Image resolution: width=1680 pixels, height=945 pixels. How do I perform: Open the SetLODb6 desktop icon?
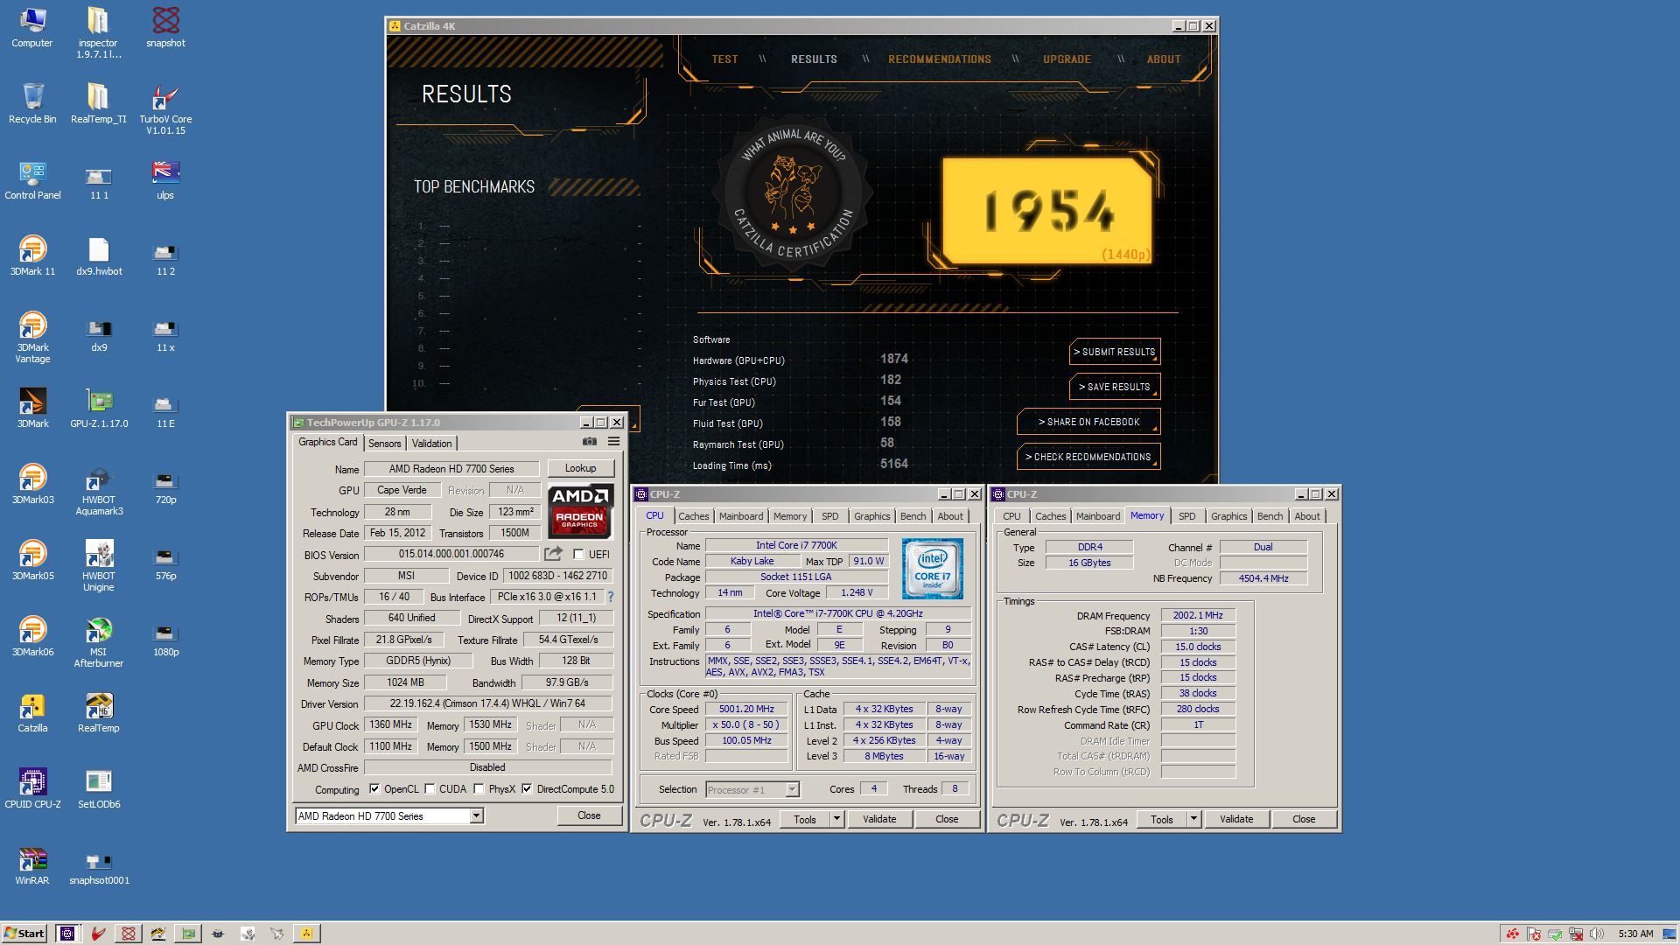(x=99, y=787)
